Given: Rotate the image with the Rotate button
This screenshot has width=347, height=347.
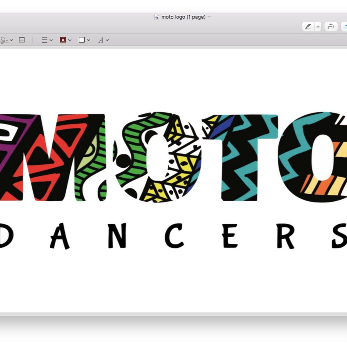Looking at the screenshot, I should pos(331,27).
